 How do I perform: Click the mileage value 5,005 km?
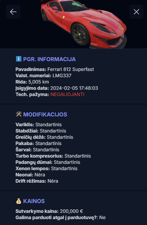(39, 82)
